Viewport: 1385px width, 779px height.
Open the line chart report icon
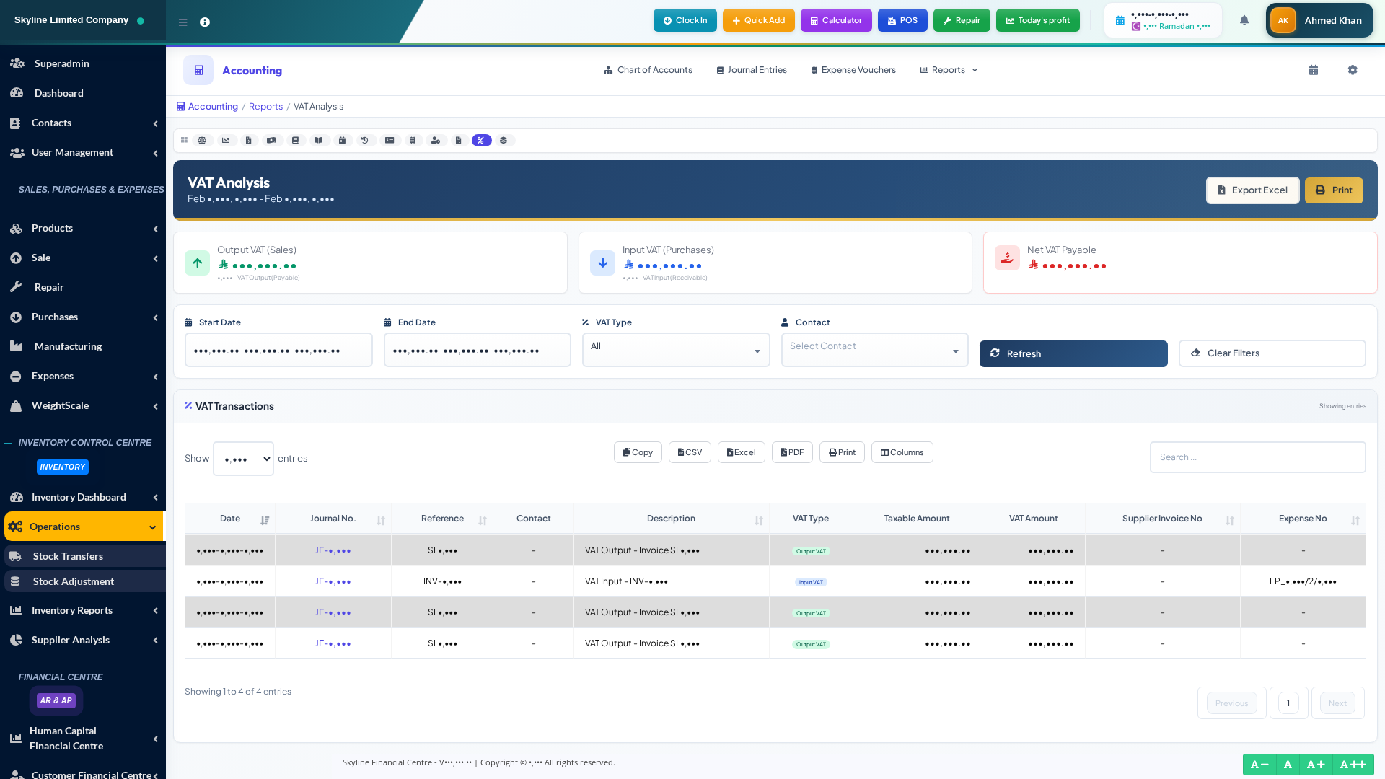tap(226, 141)
